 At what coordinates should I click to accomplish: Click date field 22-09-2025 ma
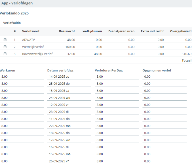(69, 126)
